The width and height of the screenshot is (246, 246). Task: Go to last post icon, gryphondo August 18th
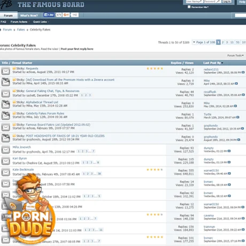coord(239,140)
